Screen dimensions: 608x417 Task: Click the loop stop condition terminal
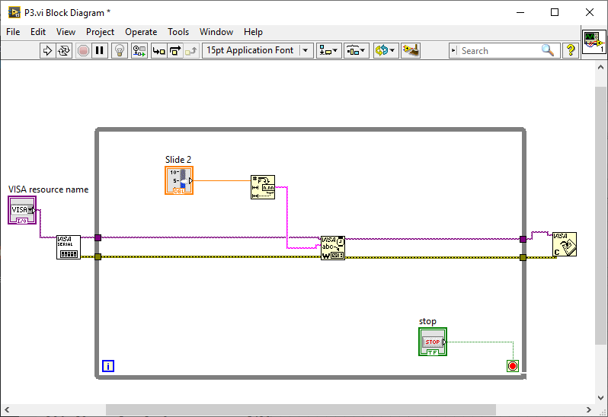[x=513, y=366]
